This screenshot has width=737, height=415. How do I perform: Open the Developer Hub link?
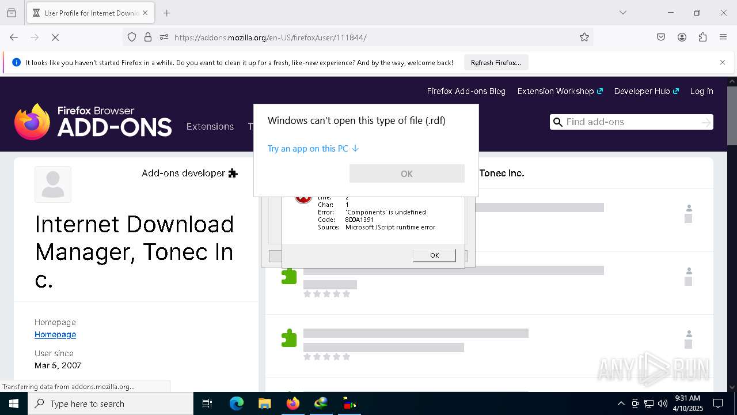[646, 91]
